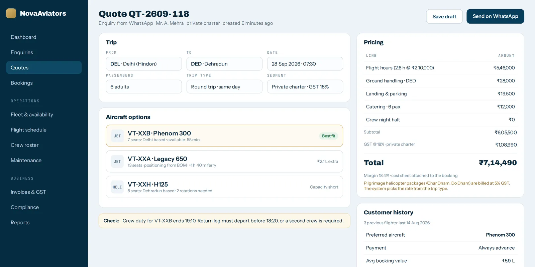
Task: Open the Compliance page
Action: (x=44, y=207)
